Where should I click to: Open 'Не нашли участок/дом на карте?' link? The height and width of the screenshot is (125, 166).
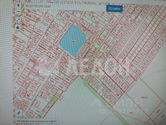point(37,121)
